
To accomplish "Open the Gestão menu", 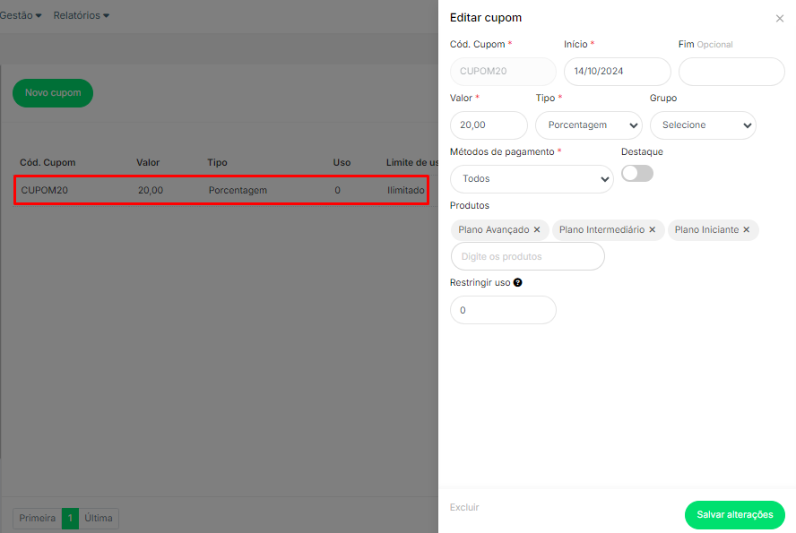I will coord(21,15).
